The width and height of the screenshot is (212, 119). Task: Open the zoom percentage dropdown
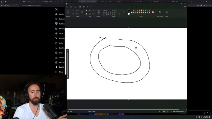point(168,111)
